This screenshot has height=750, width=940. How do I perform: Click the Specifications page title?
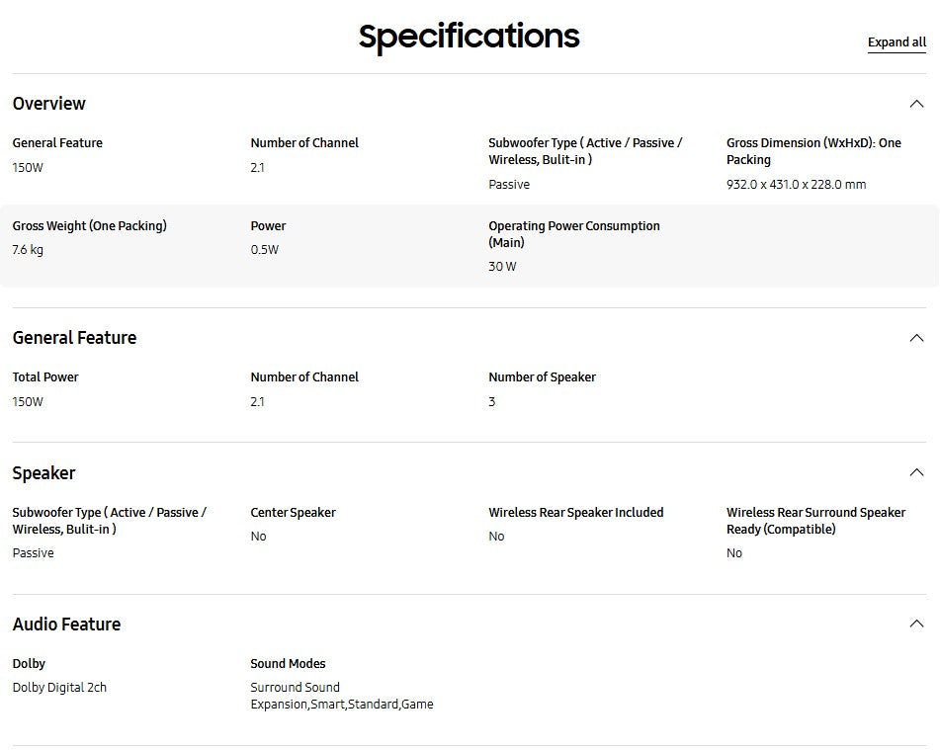470,37
